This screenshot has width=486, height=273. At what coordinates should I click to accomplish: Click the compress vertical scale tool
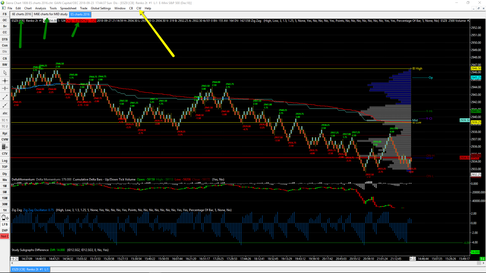tap(5, 88)
